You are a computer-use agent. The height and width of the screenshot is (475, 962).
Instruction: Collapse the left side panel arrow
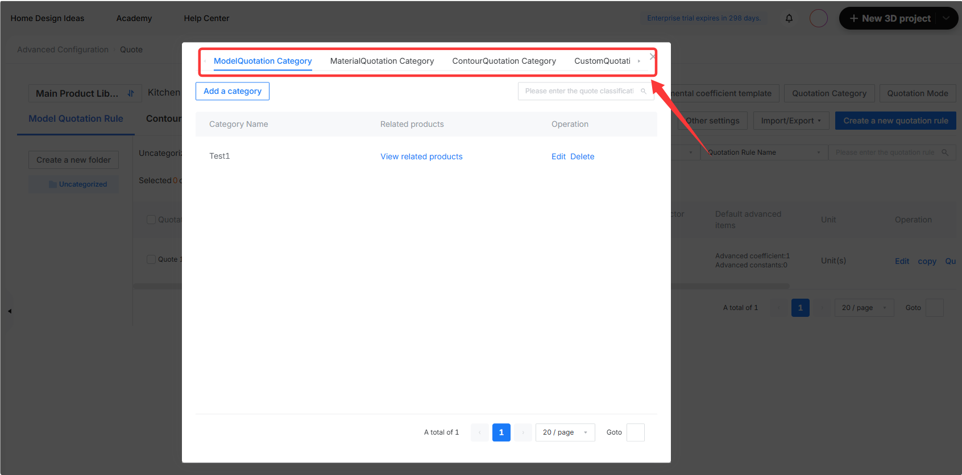coord(10,311)
